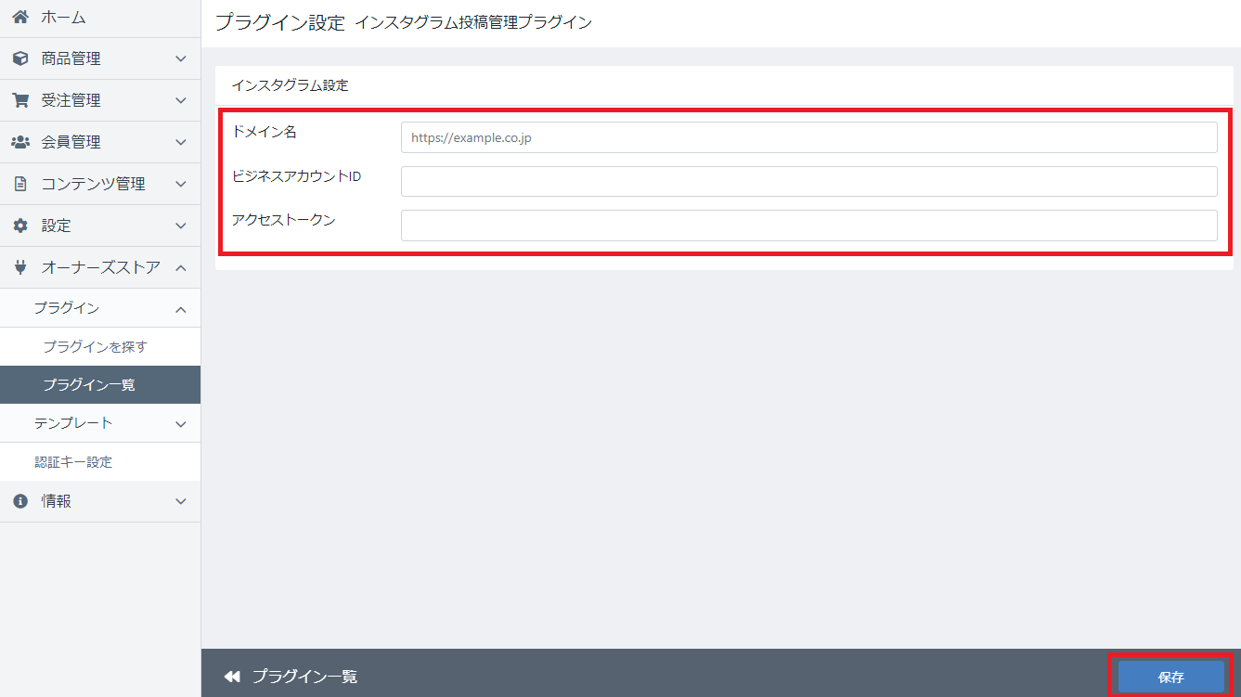Click the アクセストークン input field
This screenshot has width=1241, height=697.
(x=808, y=226)
